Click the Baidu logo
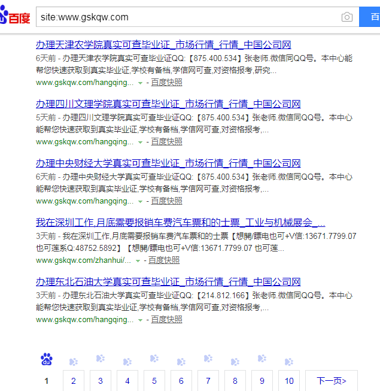 coord(15,15)
